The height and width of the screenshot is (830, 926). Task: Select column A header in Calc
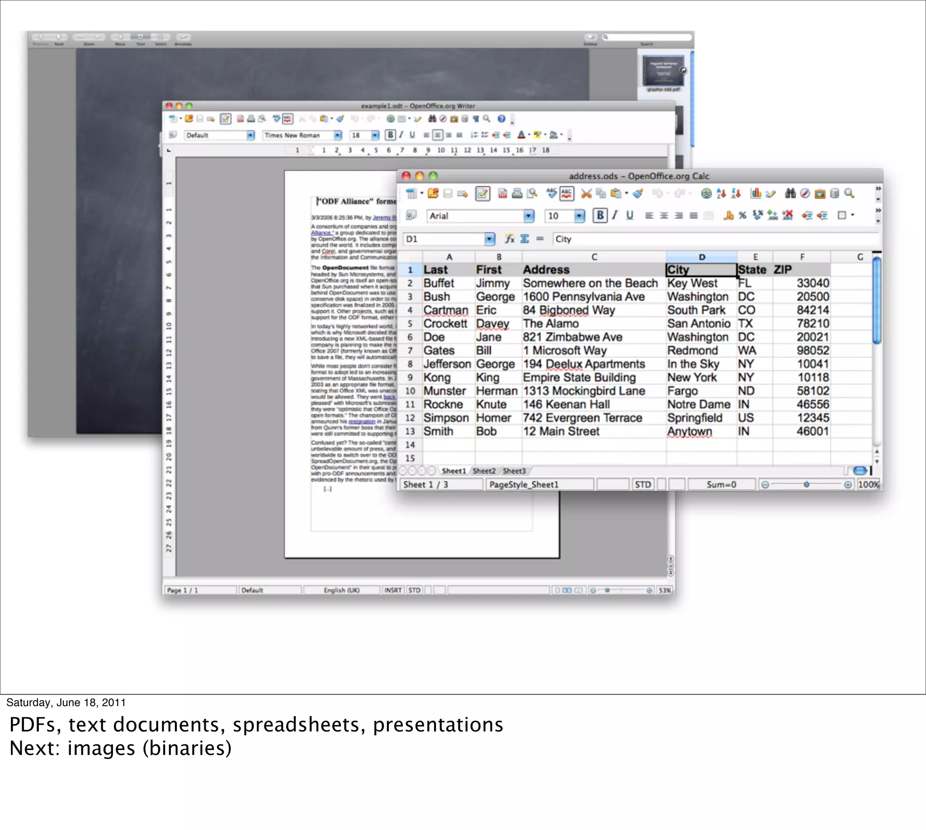[x=449, y=257]
